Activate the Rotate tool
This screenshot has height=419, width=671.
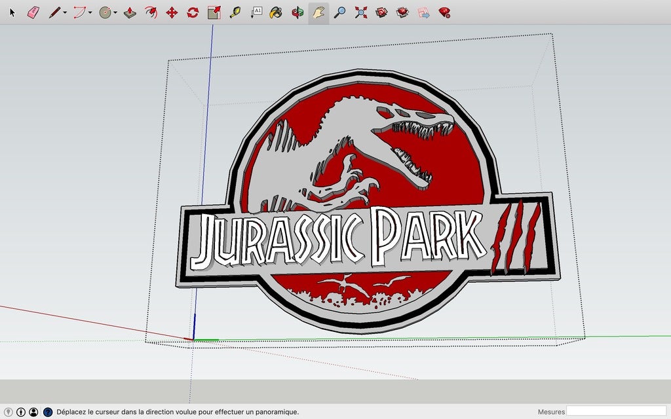193,12
